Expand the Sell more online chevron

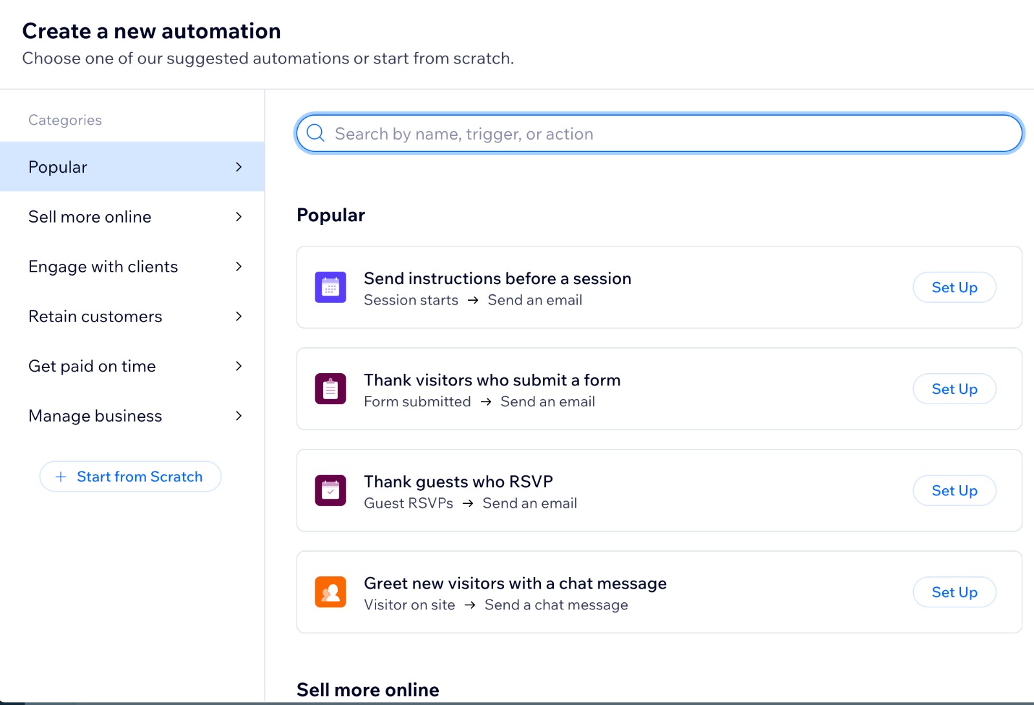click(238, 217)
